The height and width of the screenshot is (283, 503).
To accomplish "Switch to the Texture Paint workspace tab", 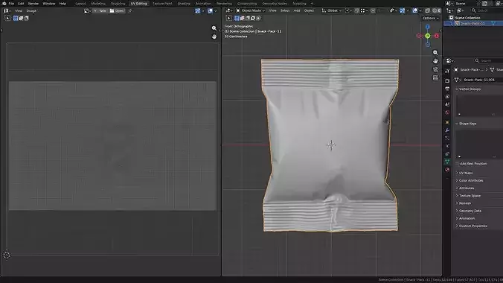I will [162, 4].
